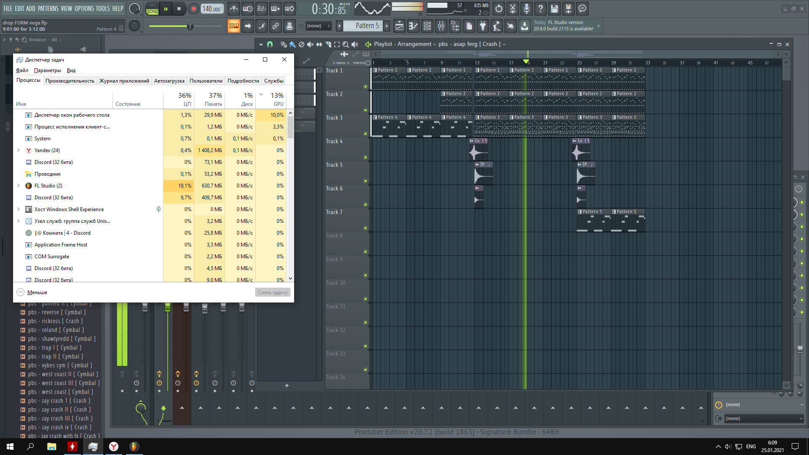Expand the Yandex (24) process group
This screenshot has height=455, width=809.
18,150
